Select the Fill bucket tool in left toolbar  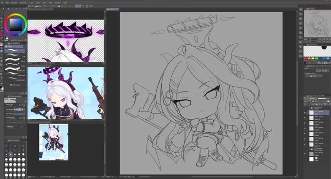tap(1, 61)
